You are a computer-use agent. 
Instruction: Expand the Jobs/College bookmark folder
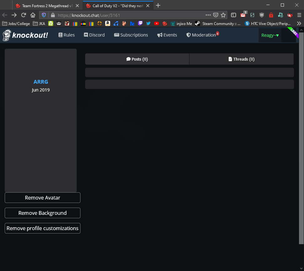[16, 23]
